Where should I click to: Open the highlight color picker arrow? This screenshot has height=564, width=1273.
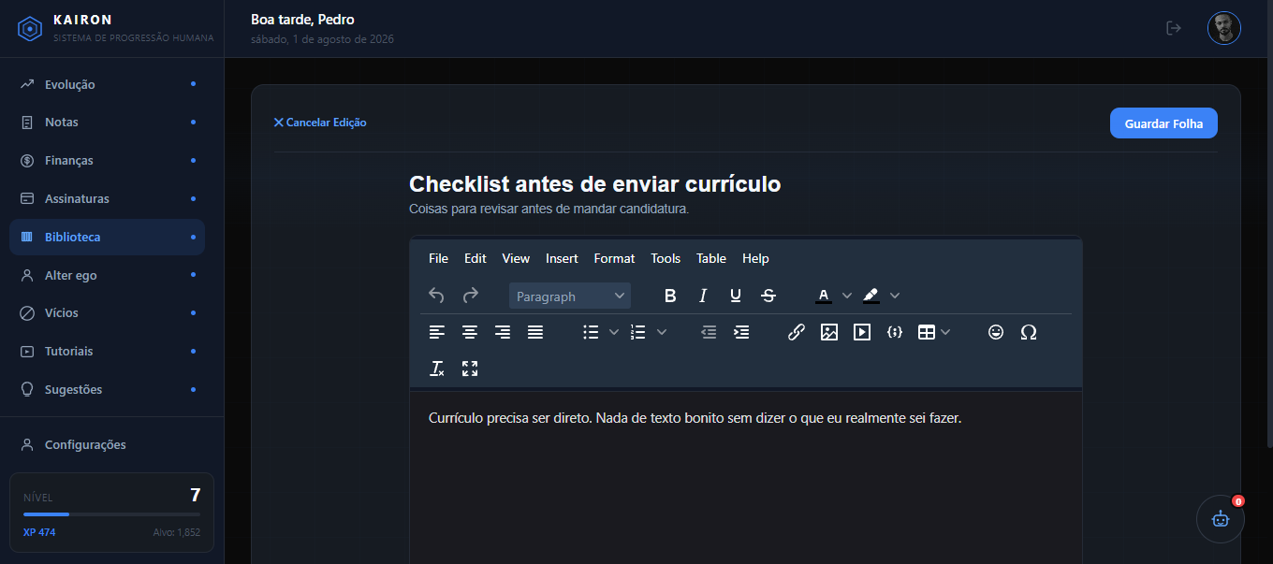tap(895, 296)
